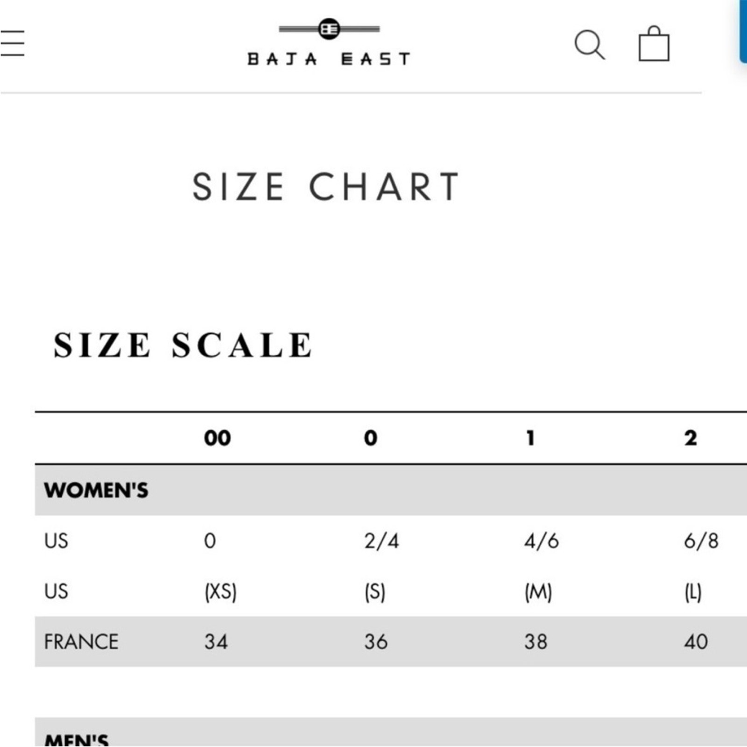The height and width of the screenshot is (747, 747).
Task: Click the search magnifying glass icon
Action: tap(590, 45)
